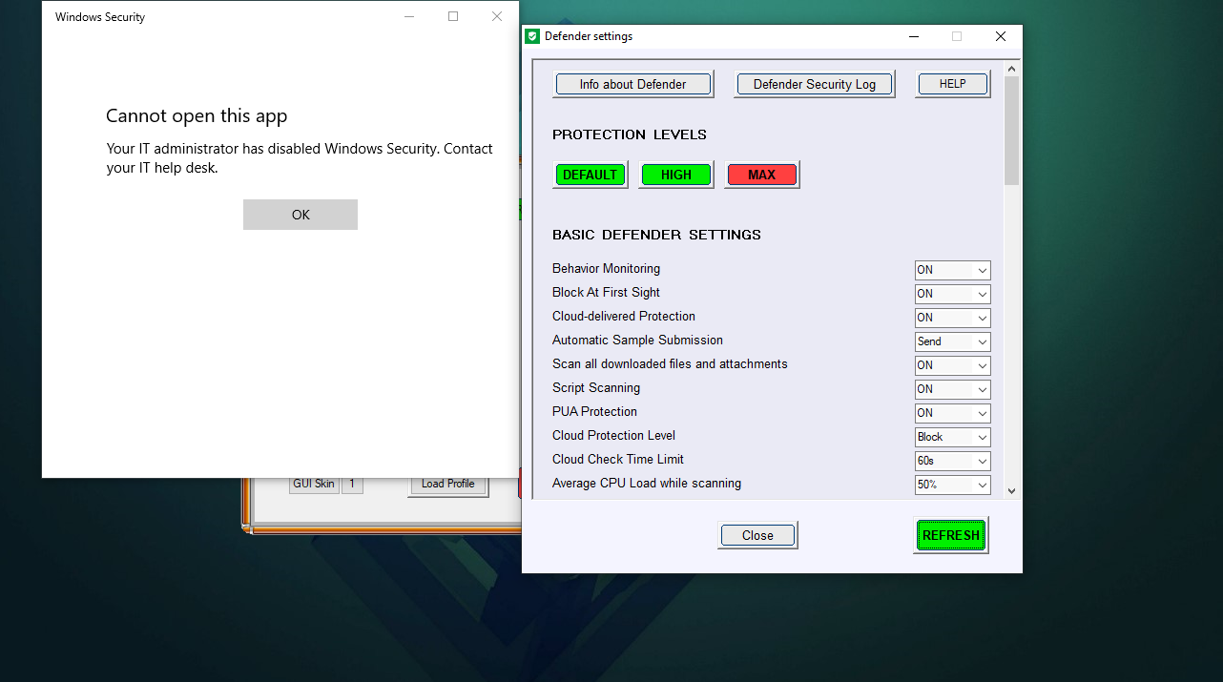Click the GUI Skin value 1 field
1223x682 pixels.
(351, 485)
